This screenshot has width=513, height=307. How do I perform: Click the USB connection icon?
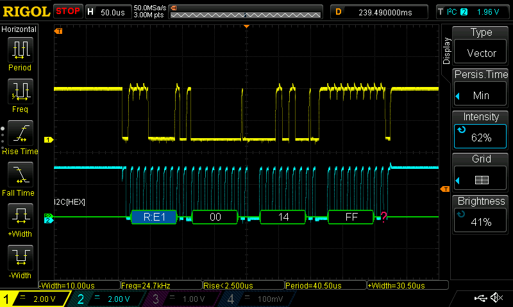480,297
